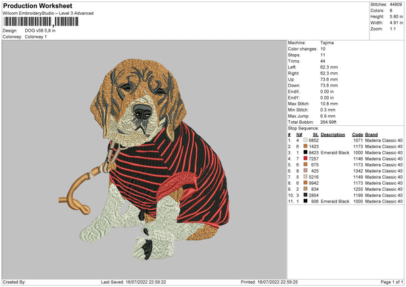
Task: Click thread code 1149
Action: (x=358, y=177)
